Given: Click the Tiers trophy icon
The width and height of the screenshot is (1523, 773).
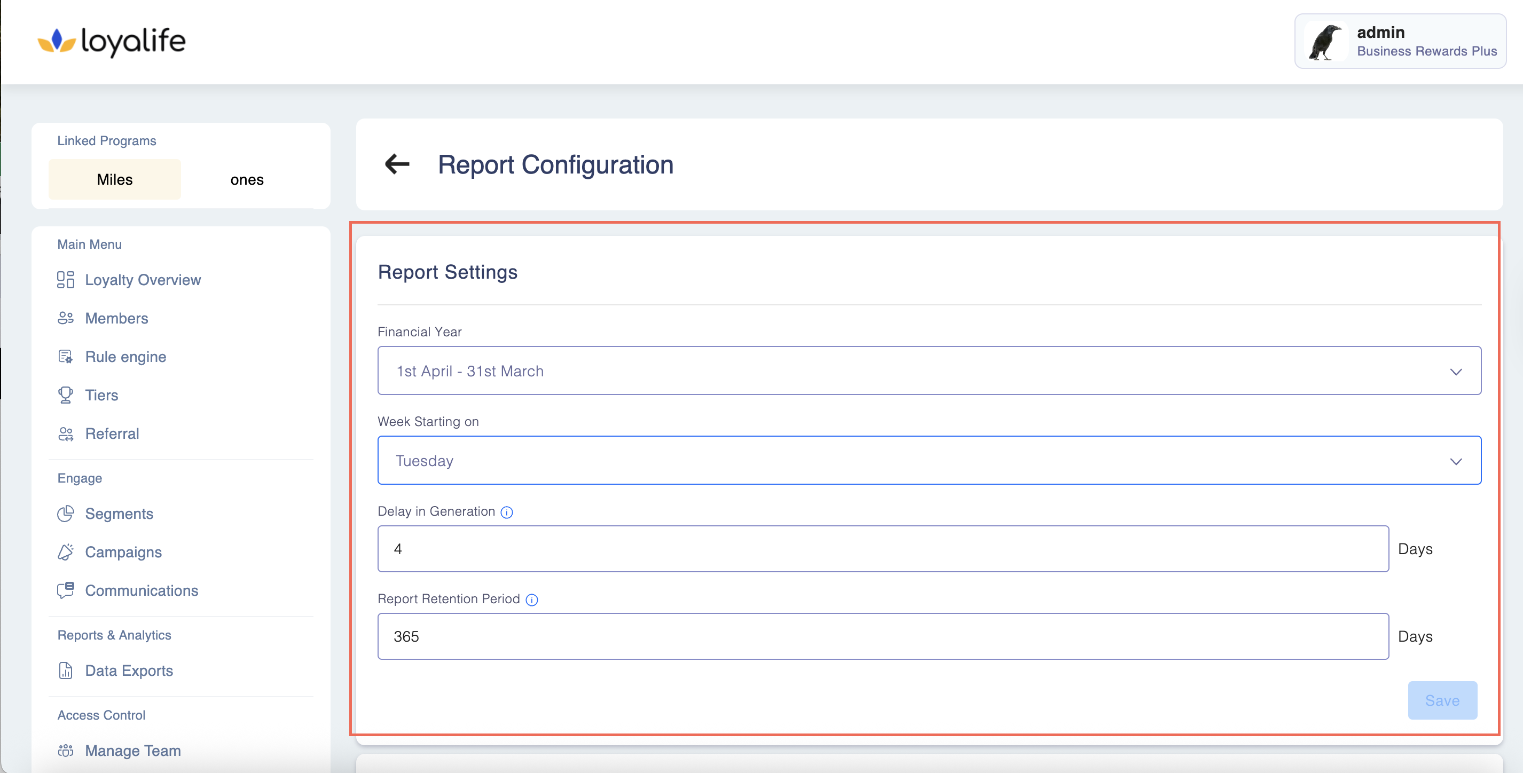Looking at the screenshot, I should [66, 395].
